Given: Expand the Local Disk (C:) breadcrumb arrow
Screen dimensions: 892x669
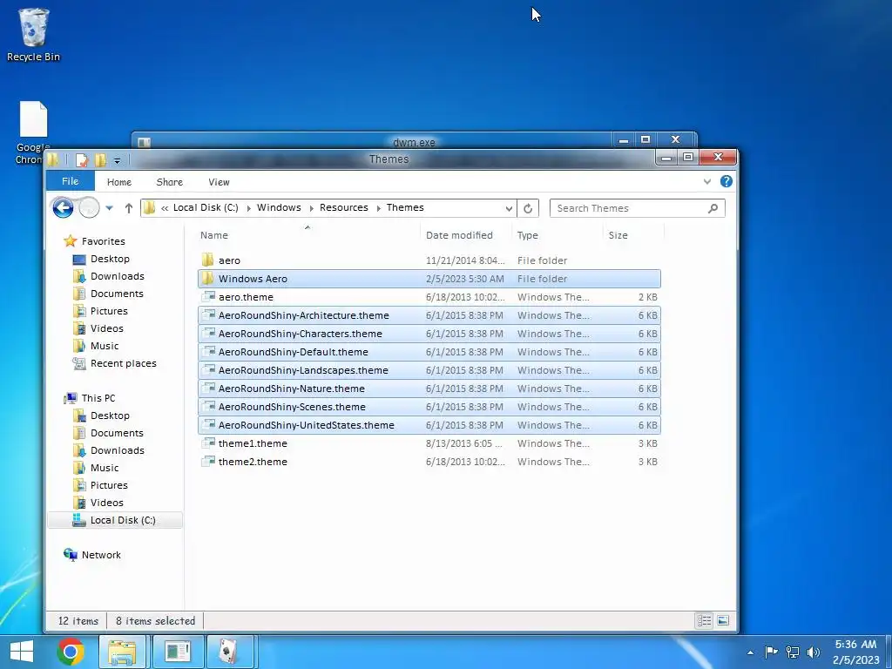Looking at the screenshot, I should point(248,208).
